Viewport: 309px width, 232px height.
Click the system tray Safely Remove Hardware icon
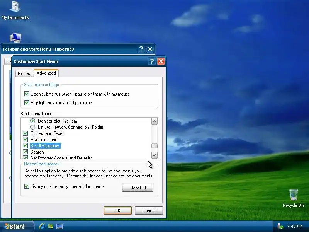pyautogui.click(x=280, y=226)
